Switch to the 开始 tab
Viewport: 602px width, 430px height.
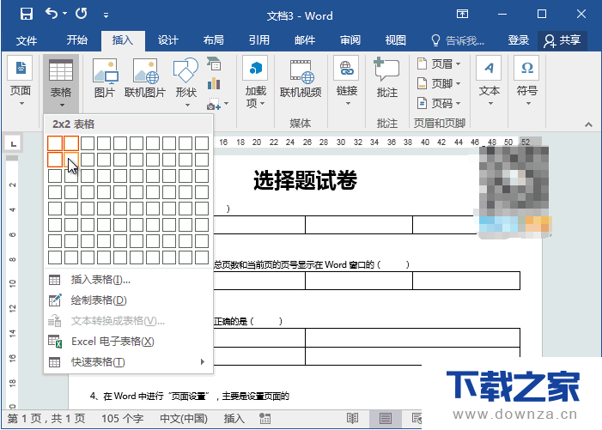76,40
